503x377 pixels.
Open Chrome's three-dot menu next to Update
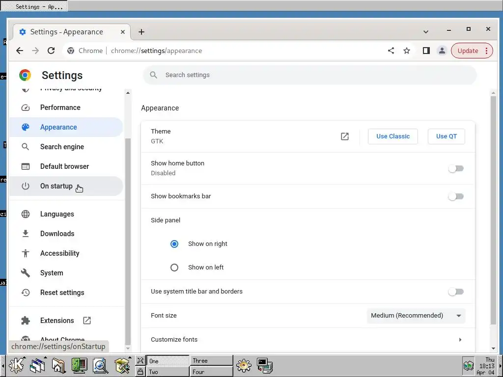487,51
